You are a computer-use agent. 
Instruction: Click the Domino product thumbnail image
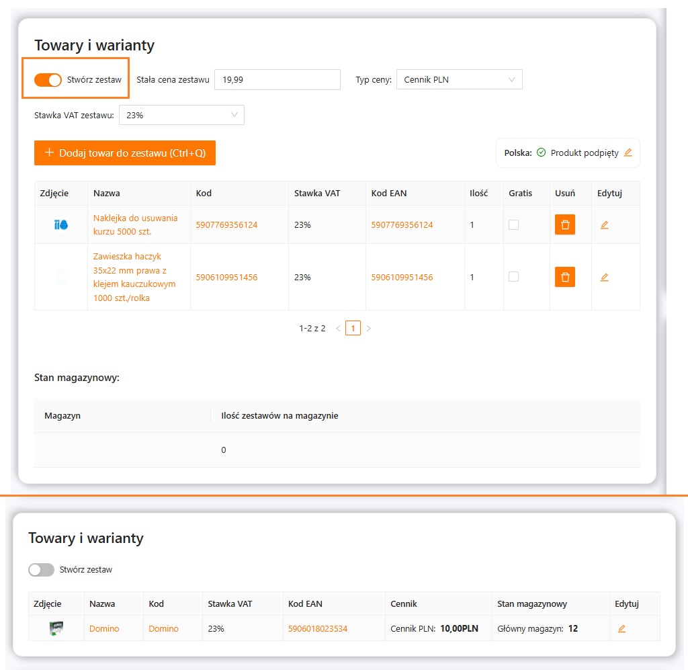point(56,629)
